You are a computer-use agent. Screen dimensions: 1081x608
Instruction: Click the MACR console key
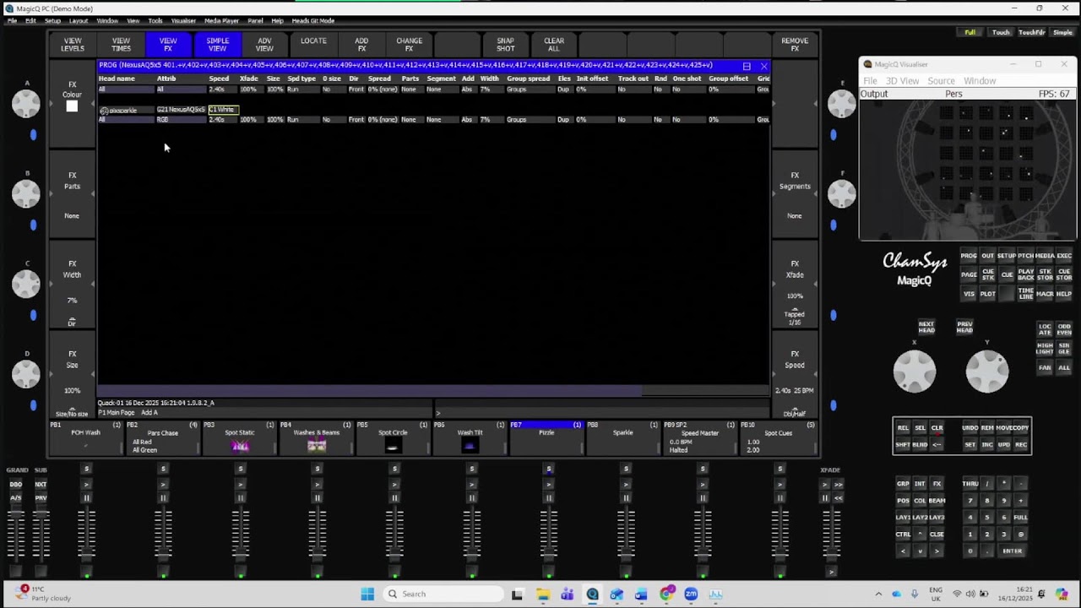pyautogui.click(x=1045, y=294)
